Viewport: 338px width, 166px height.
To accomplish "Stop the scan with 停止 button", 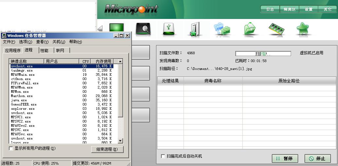I will (317, 158).
